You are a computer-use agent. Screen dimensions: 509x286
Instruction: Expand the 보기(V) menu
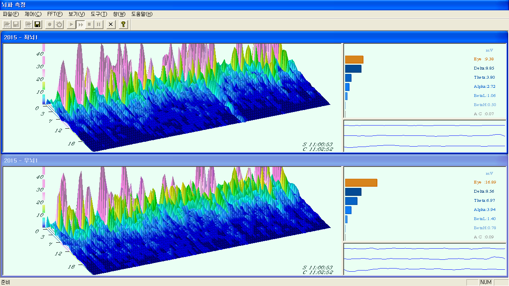(77, 14)
